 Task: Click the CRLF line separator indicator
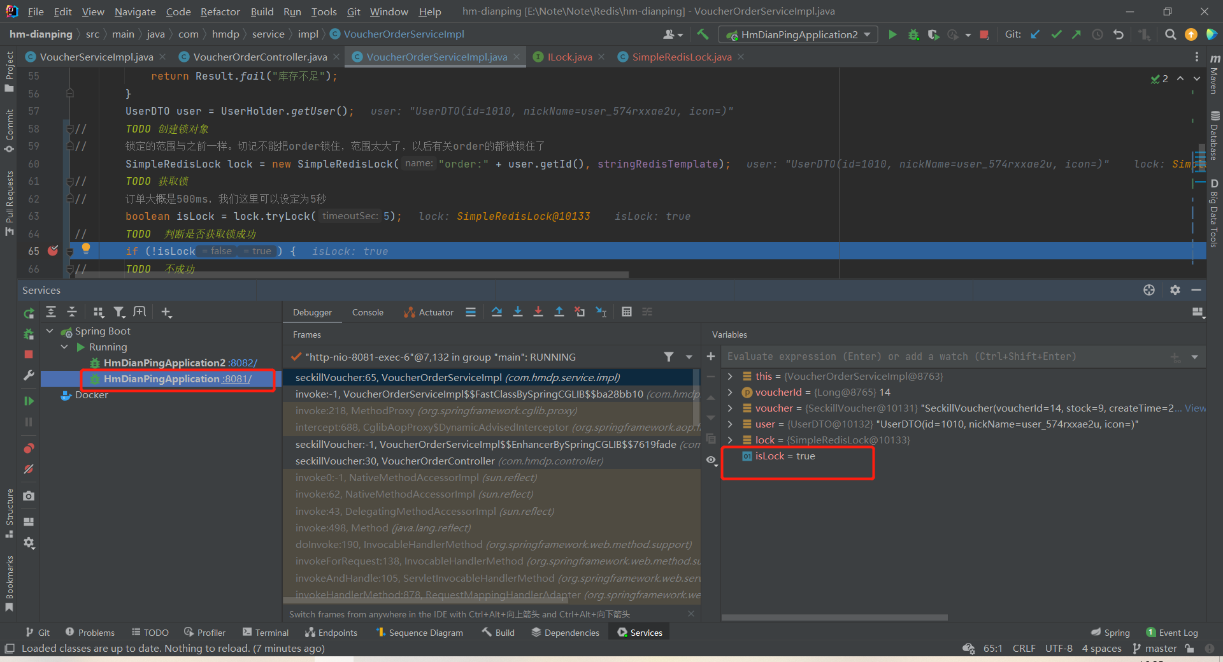[1024, 648]
